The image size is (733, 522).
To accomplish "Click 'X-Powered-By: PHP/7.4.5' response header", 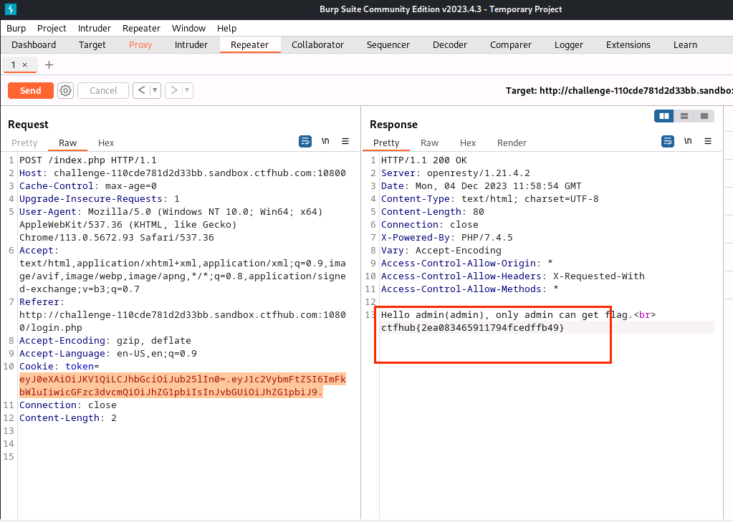I will (x=447, y=238).
